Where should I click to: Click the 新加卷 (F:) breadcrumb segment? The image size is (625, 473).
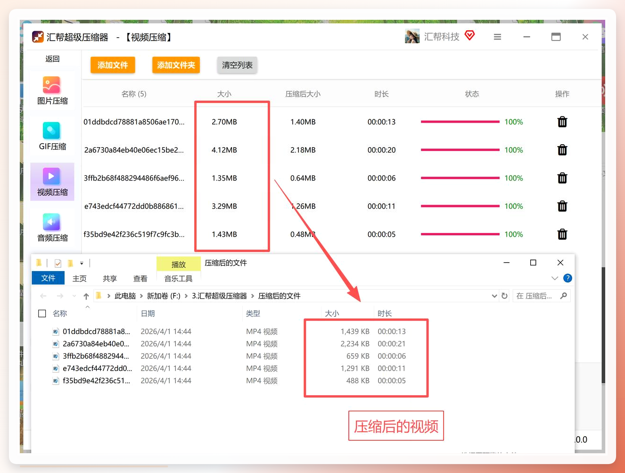click(x=164, y=296)
